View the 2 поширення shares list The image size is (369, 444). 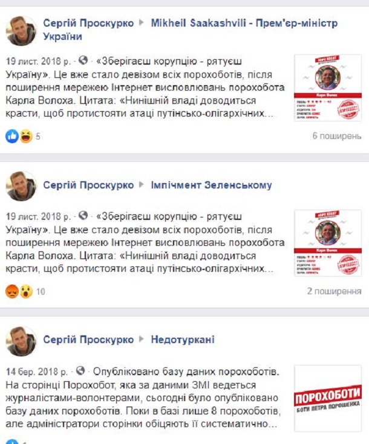tap(334, 291)
